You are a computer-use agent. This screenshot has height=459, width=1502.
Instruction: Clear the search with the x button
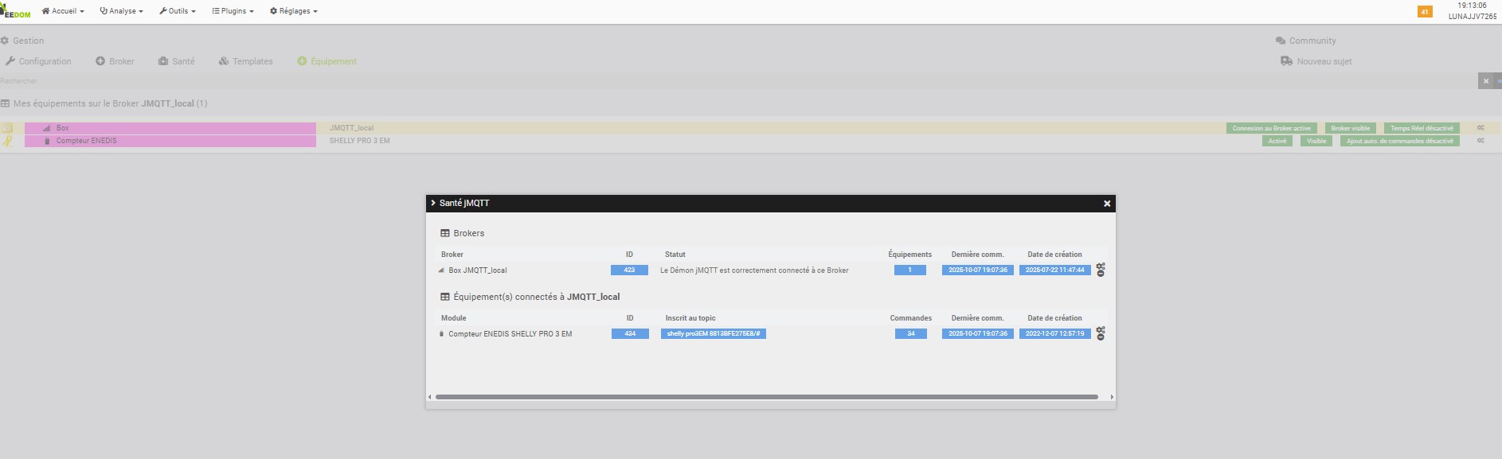coord(1486,81)
